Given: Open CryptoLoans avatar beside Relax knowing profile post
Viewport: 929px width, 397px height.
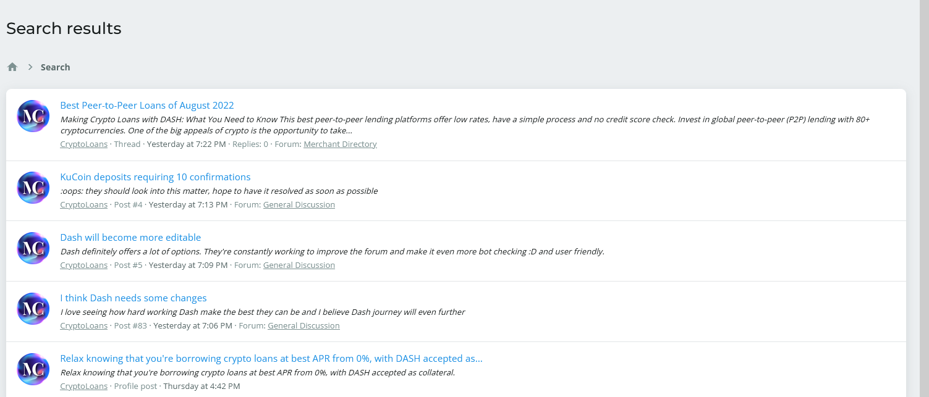Looking at the screenshot, I should (x=33, y=369).
